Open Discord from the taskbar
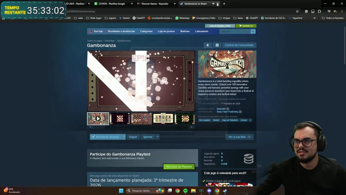The width and height of the screenshot is (346, 195). coord(209,191)
